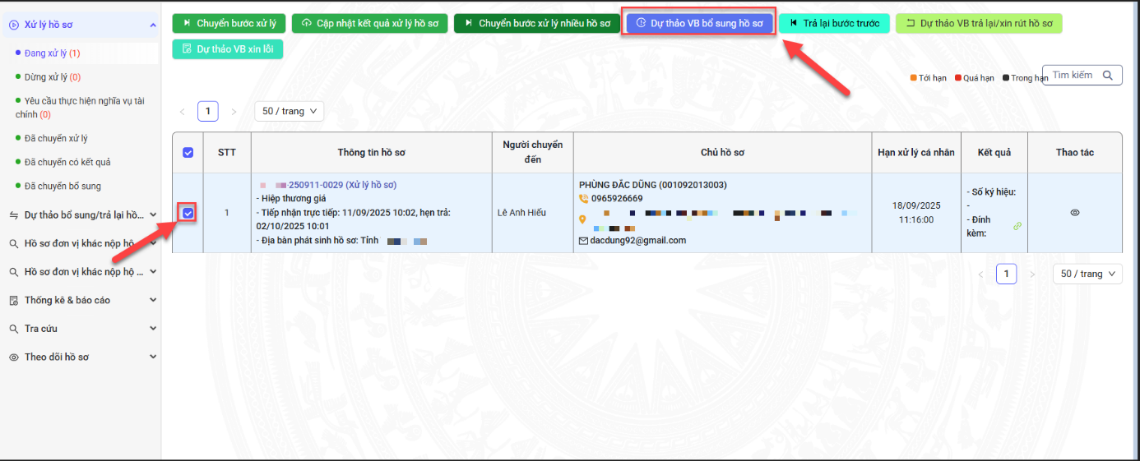
Task: Select Đang xử lý in the sidebar
Action: (52, 53)
